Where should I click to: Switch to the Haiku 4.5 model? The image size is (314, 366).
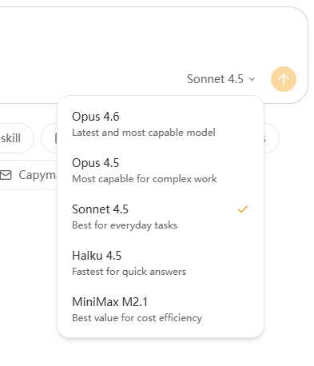[x=161, y=264]
